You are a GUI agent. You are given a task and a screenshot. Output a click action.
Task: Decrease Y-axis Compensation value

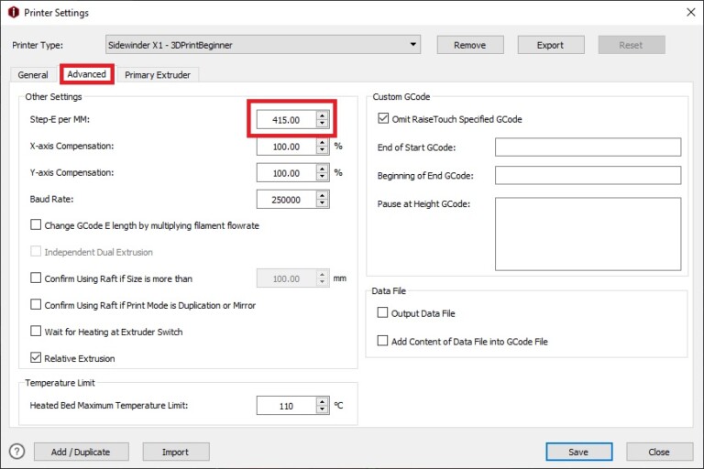323,177
